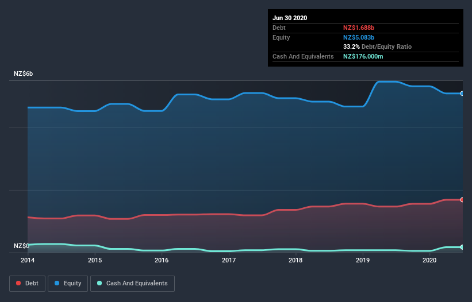Click the Equity label in the tooltip
Image resolution: width=472 pixels, height=302 pixels.
click(281, 37)
